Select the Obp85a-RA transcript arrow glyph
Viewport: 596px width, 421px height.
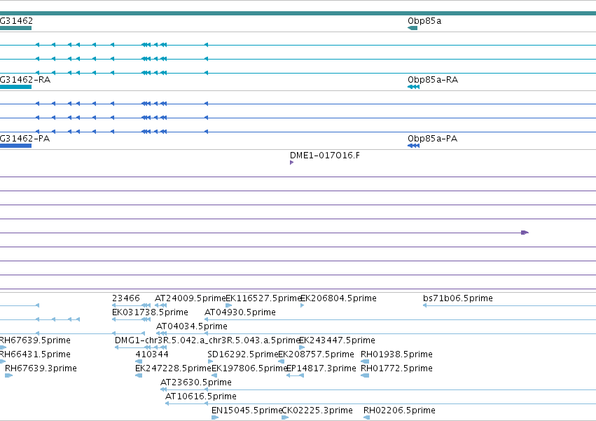coord(413,87)
